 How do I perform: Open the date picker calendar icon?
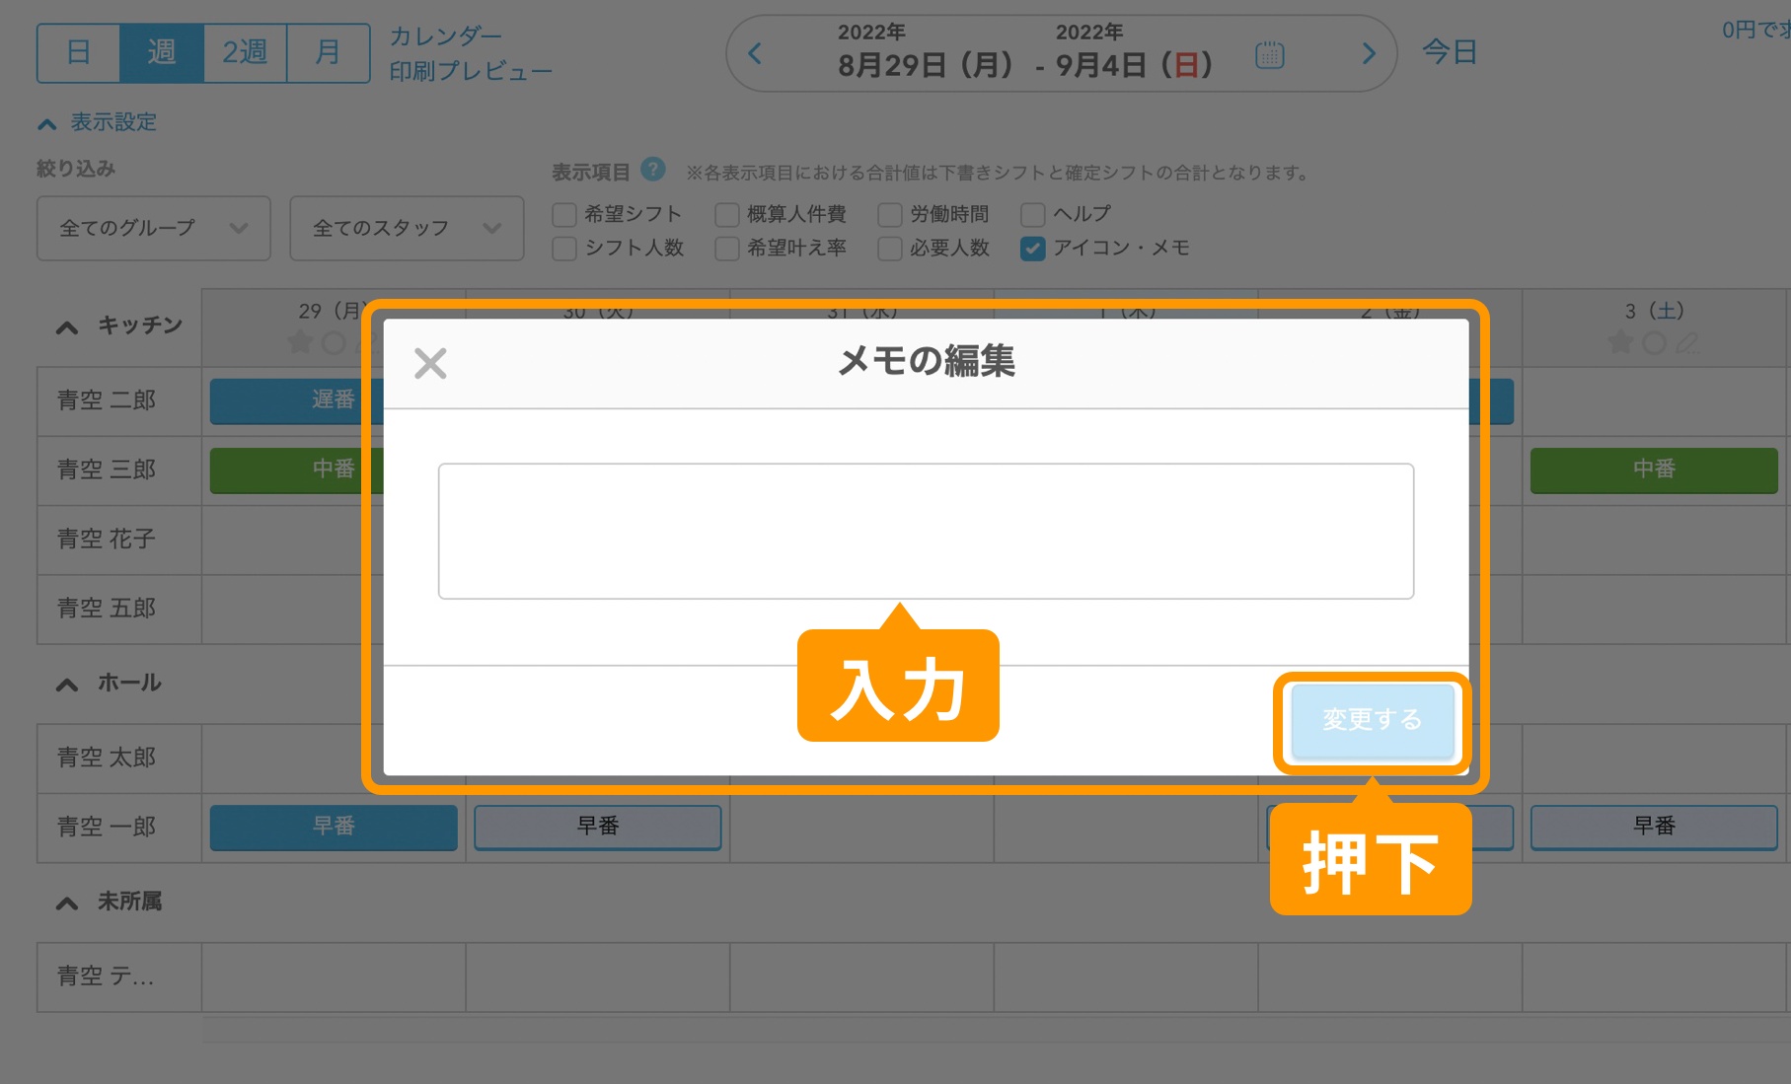[1271, 54]
